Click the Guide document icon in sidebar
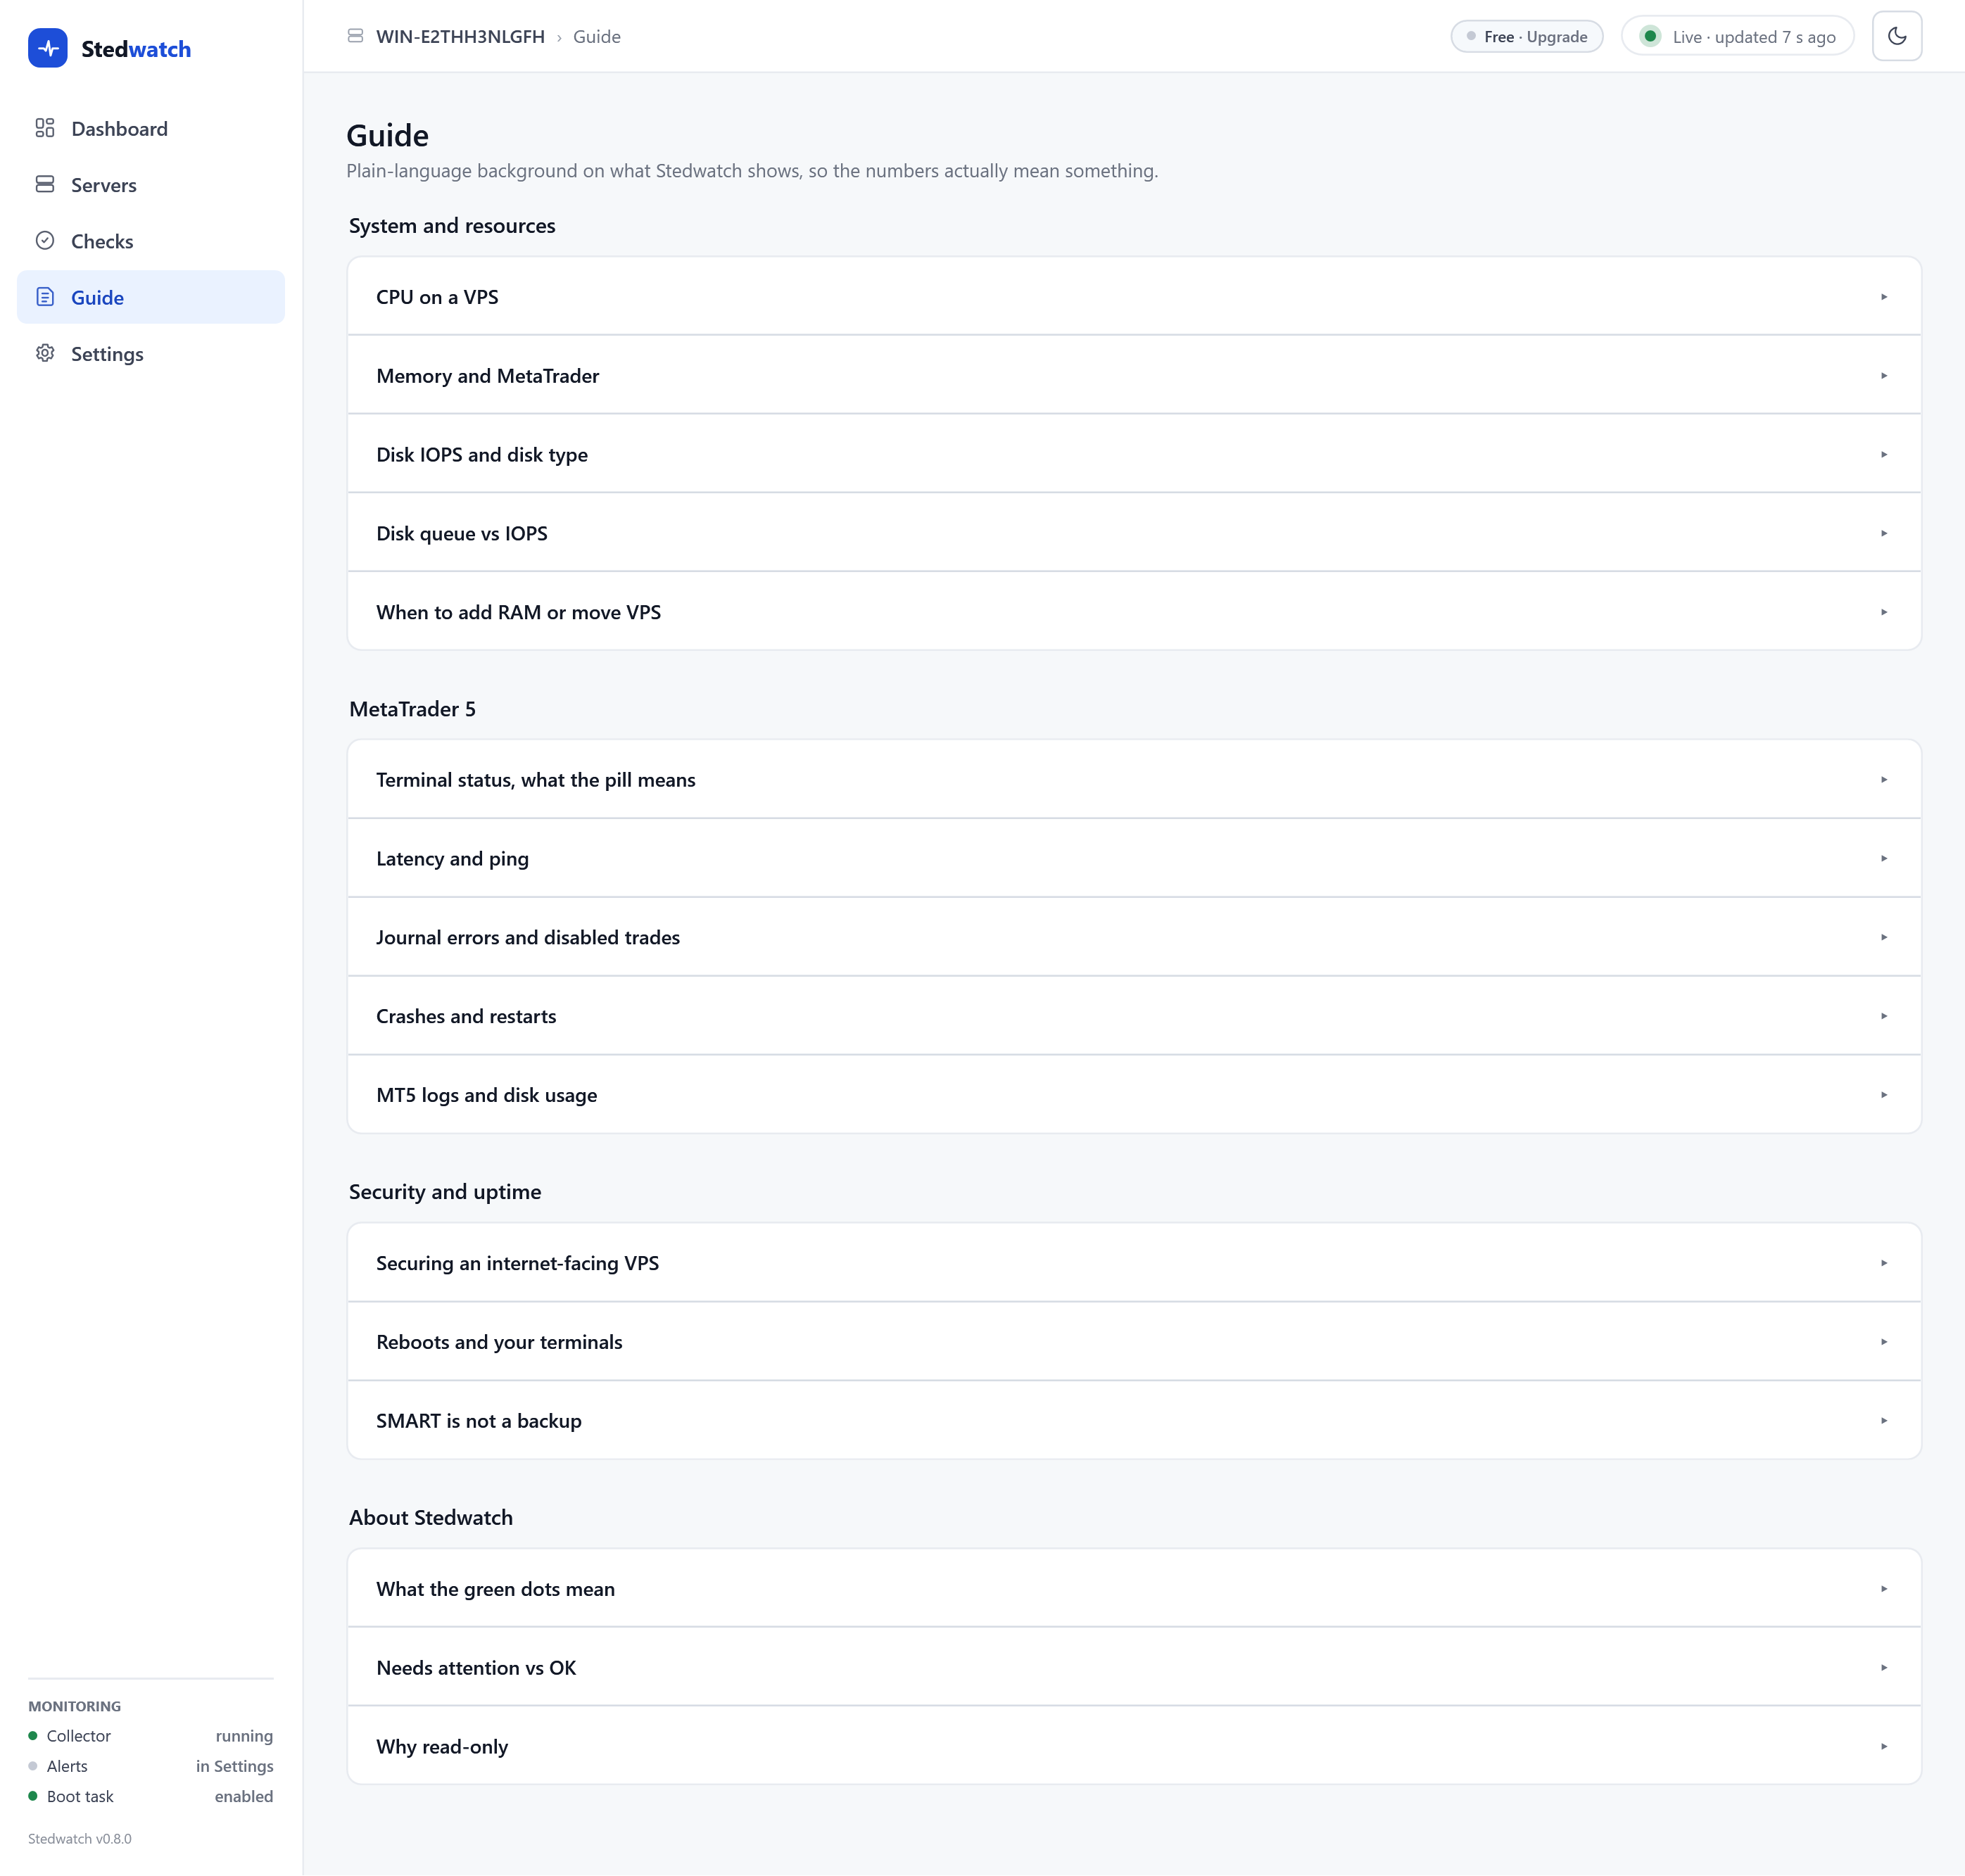The image size is (1965, 1876). click(x=45, y=297)
